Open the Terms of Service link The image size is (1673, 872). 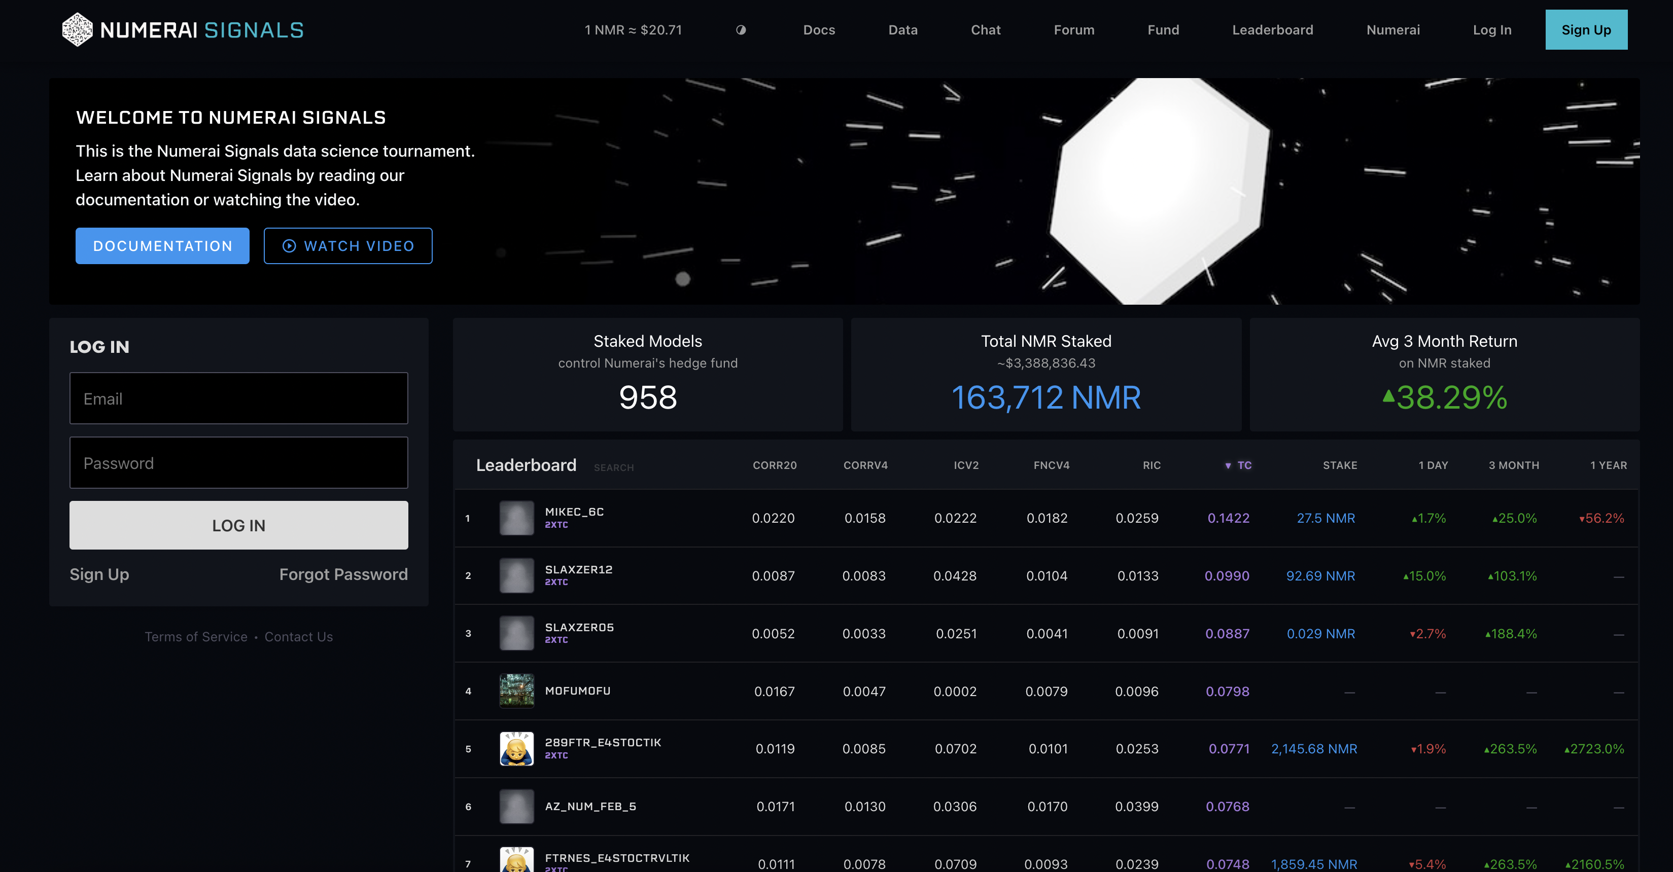pyautogui.click(x=195, y=636)
